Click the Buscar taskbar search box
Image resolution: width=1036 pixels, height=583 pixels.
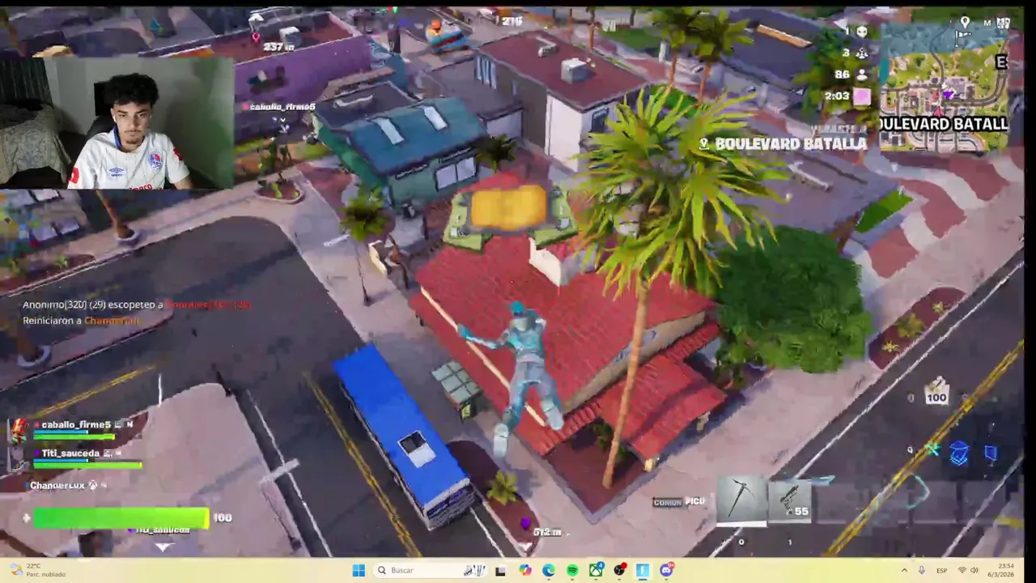[429, 570]
